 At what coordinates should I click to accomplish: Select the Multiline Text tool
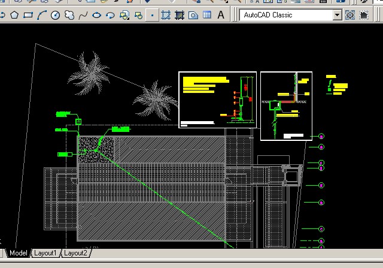(221, 15)
